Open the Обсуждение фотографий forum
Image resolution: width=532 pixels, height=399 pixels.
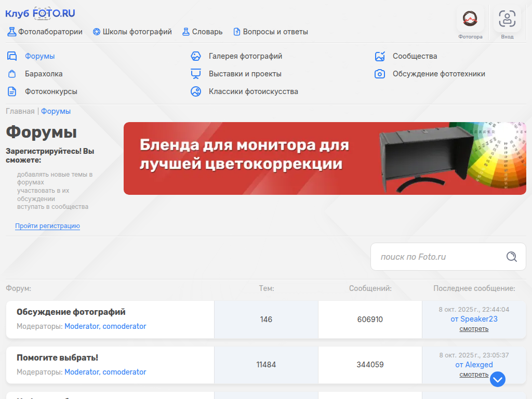tap(71, 312)
